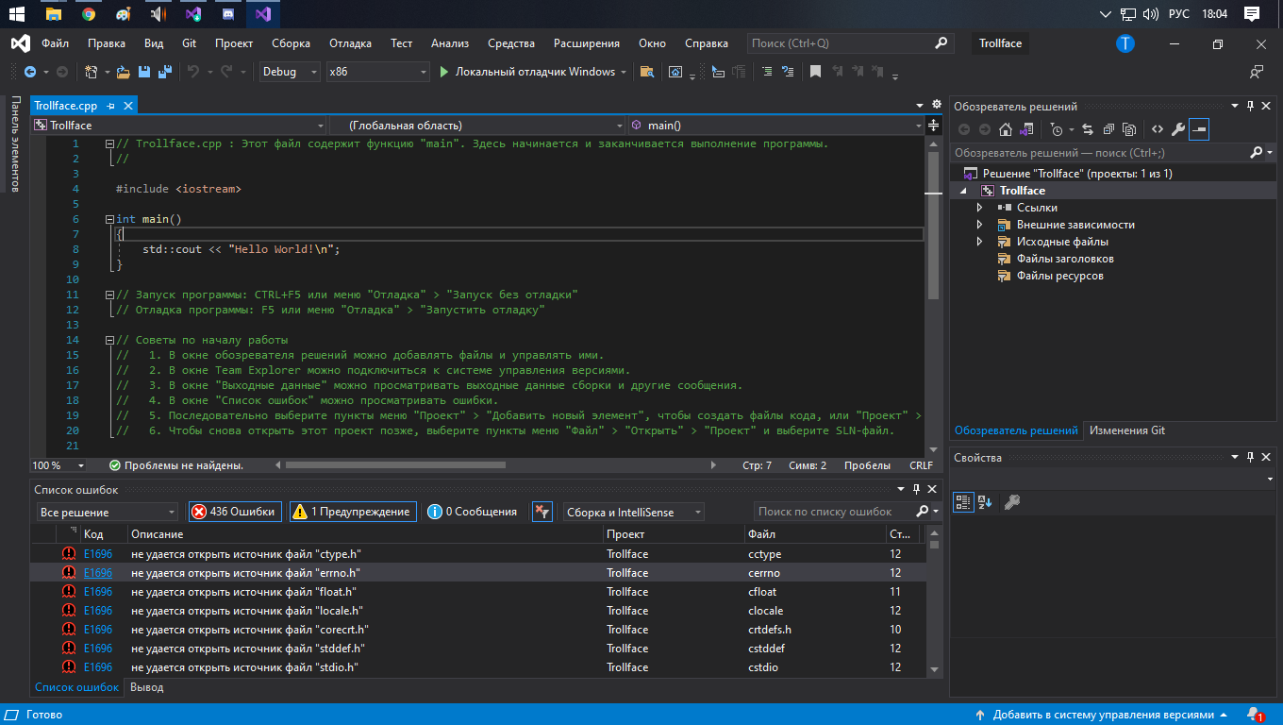
Task: Open the Отладка menu
Action: (350, 43)
